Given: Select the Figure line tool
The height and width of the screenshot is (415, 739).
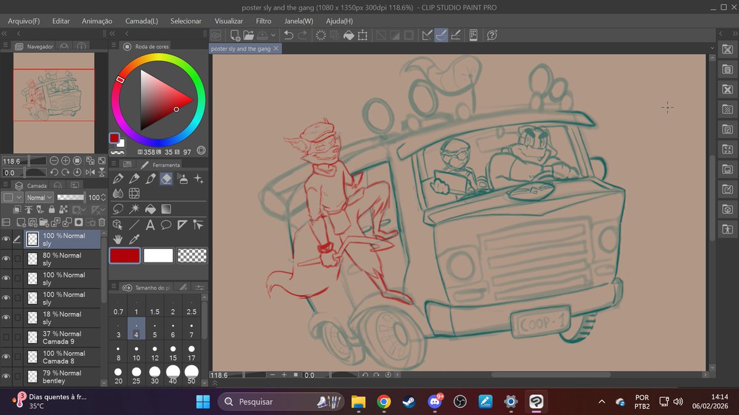Looking at the screenshot, I should pos(134,224).
